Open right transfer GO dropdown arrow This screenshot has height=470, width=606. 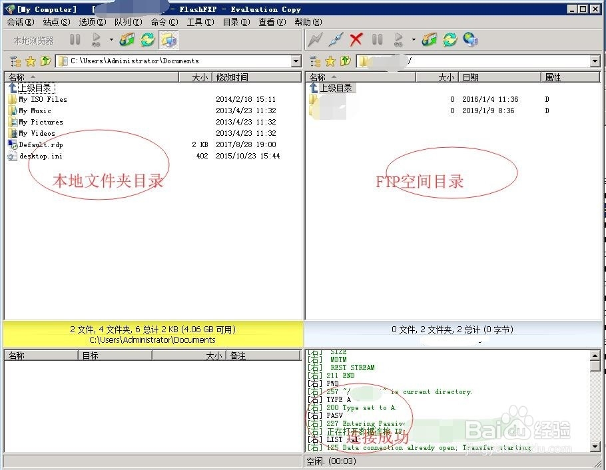pyautogui.click(x=414, y=39)
